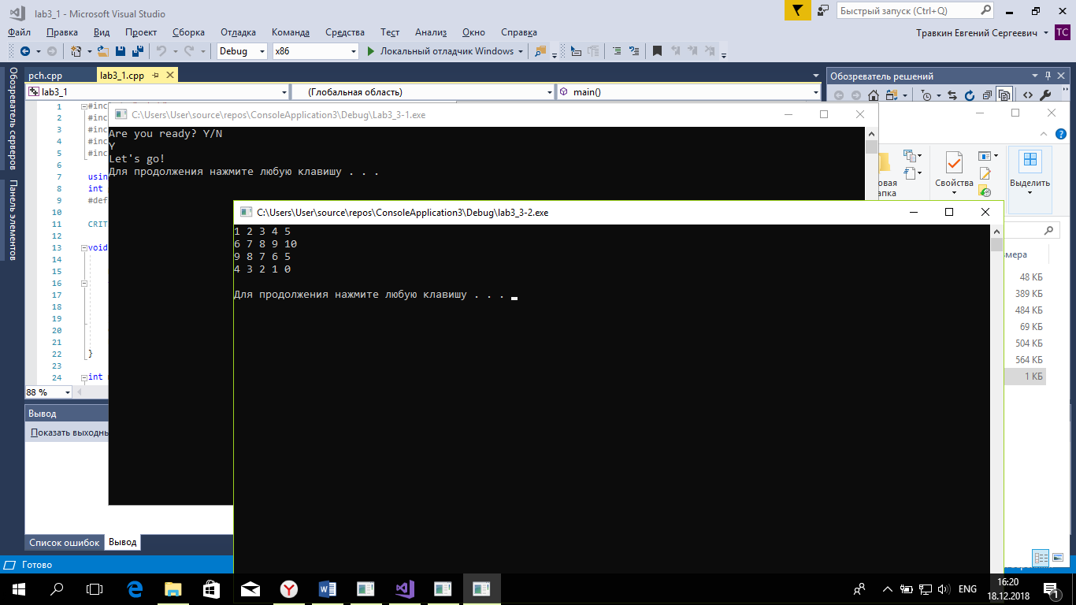Image resolution: width=1076 pixels, height=605 pixels.
Task: Open the main() member dropdown
Action: tap(689, 92)
